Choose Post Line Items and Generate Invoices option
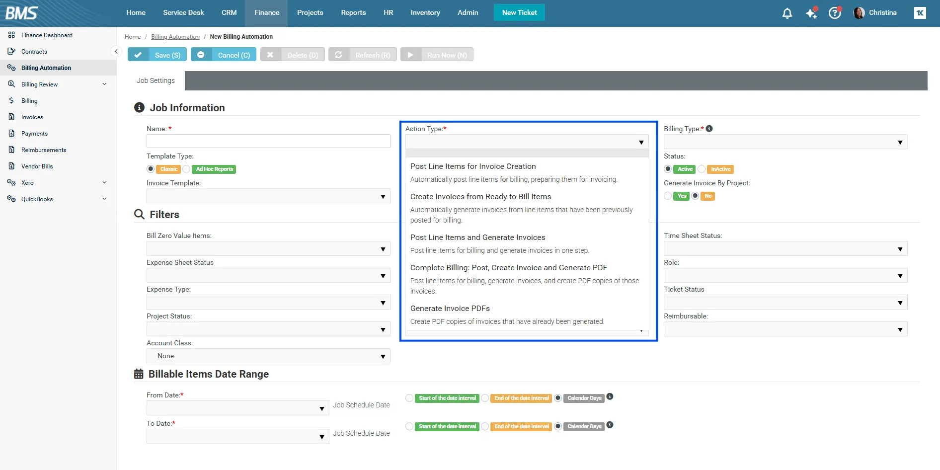This screenshot has height=470, width=940. [477, 237]
